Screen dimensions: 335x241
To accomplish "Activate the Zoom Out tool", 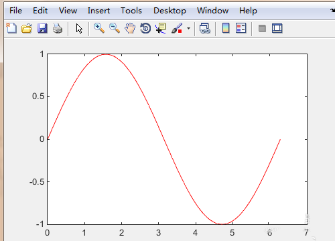I will pos(115,28).
